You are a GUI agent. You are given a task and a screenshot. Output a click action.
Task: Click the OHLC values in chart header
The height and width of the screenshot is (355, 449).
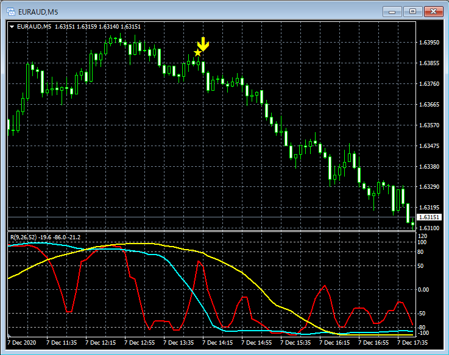[97, 26]
